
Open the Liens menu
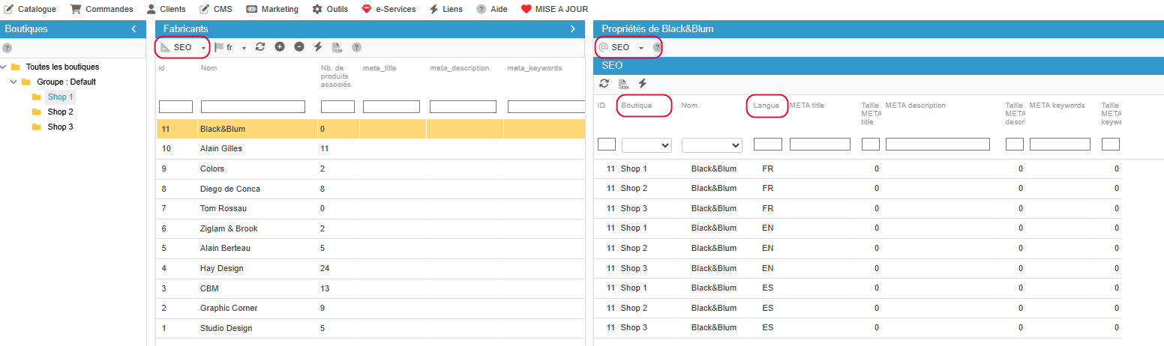446,9
